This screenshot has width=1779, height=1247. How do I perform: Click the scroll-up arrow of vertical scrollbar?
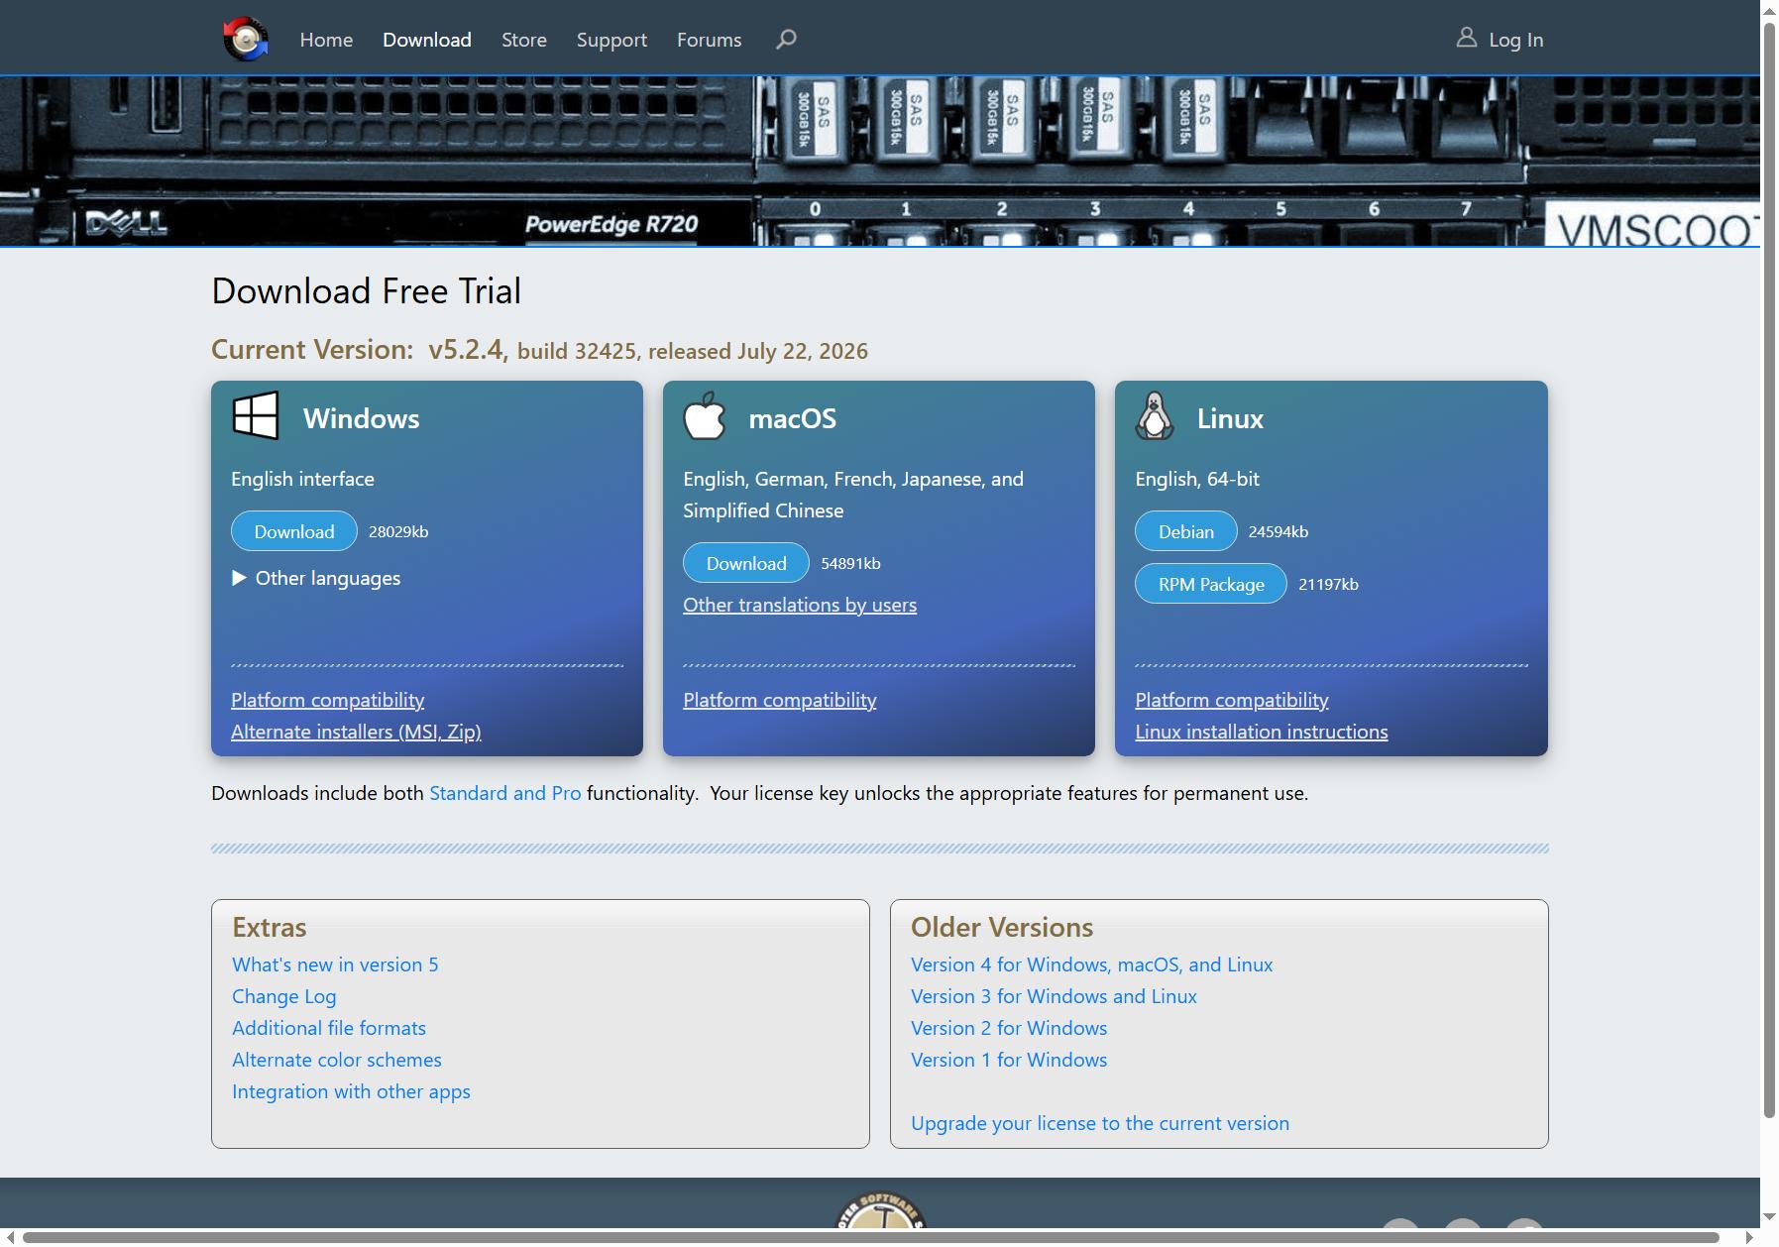click(x=1769, y=9)
